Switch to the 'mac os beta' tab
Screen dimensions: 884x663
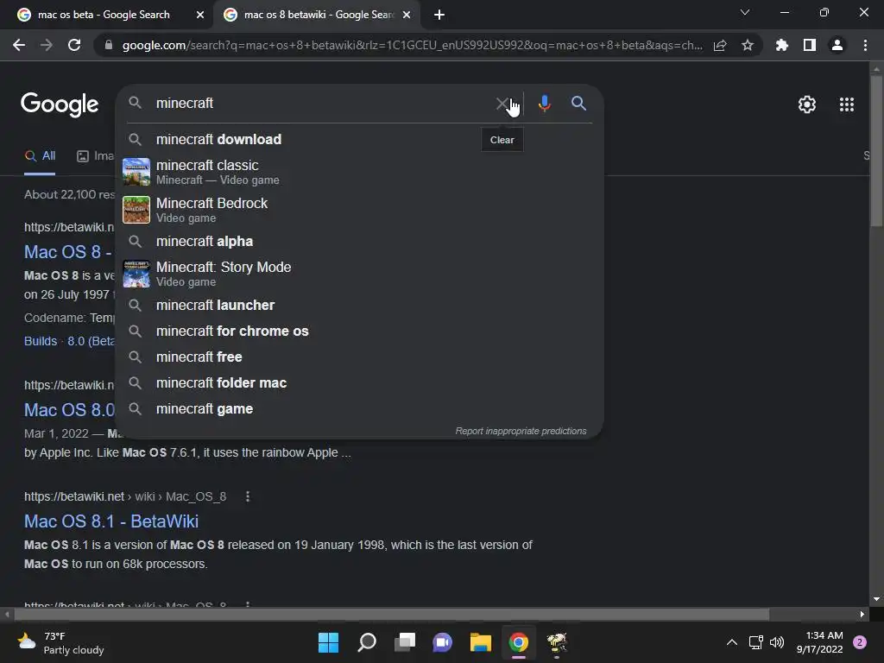(104, 15)
